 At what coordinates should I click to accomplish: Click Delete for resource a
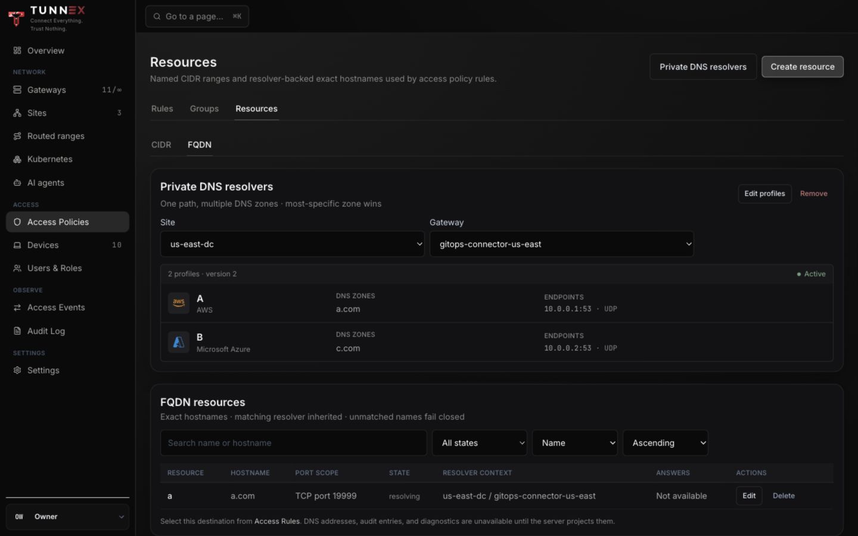[x=784, y=496]
